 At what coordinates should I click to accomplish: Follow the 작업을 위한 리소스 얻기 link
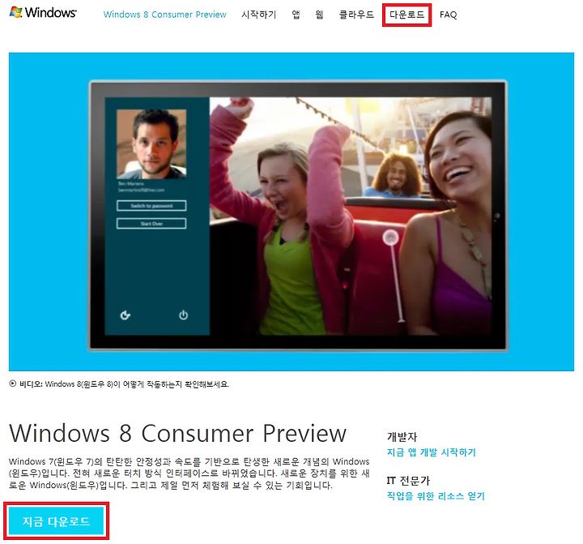[436, 495]
